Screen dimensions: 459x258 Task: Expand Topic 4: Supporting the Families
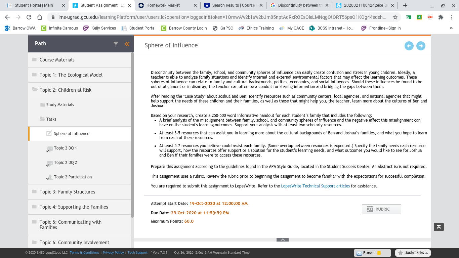[x=80, y=207]
